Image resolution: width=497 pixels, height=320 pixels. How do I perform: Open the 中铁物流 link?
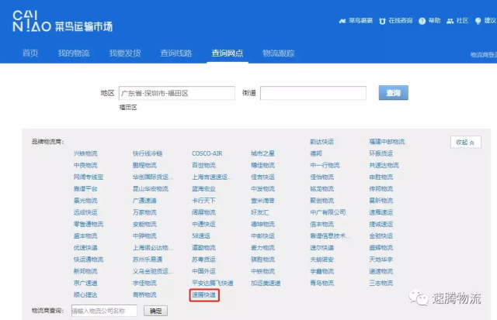click(262, 271)
